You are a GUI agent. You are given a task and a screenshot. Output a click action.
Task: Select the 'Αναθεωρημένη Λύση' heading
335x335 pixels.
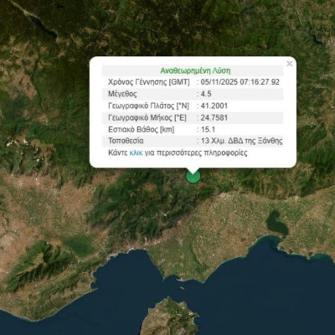pos(195,70)
